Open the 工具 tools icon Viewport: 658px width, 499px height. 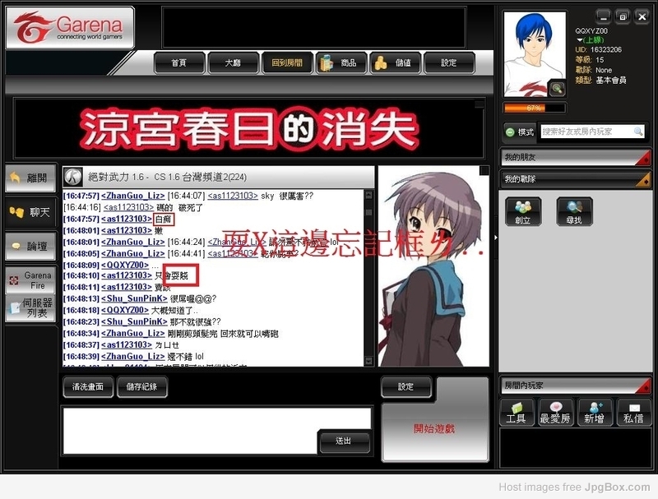[516, 412]
